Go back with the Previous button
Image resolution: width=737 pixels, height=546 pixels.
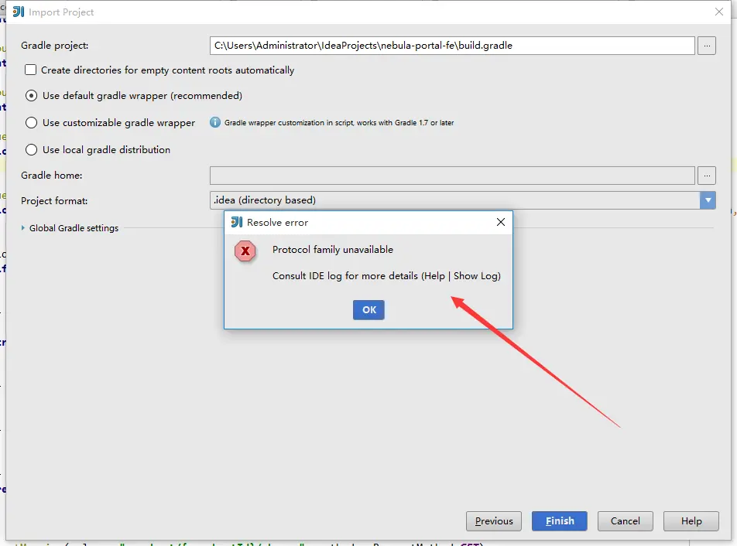[494, 521]
